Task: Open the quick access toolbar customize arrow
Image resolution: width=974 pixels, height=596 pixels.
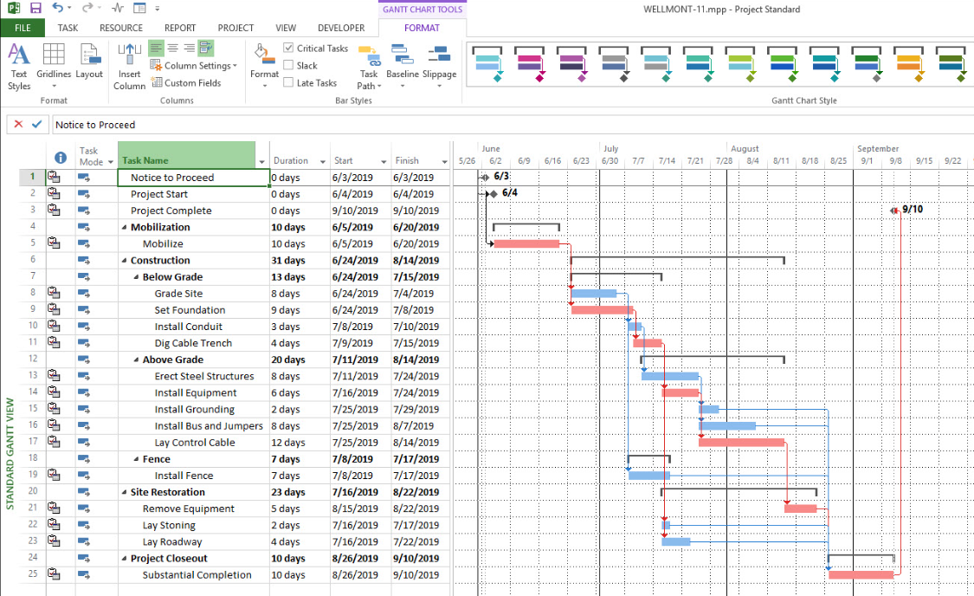Action: tap(158, 9)
